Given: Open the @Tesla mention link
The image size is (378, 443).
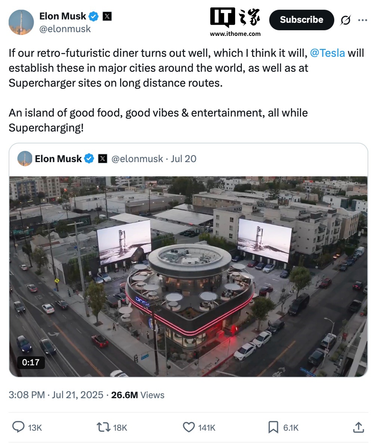Looking at the screenshot, I should coord(327,53).
